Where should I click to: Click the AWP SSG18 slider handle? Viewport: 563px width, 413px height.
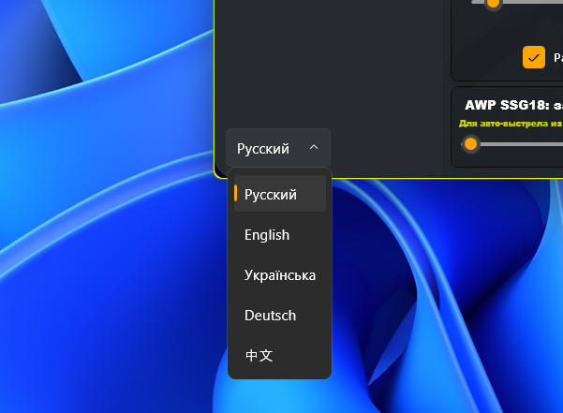(x=471, y=143)
